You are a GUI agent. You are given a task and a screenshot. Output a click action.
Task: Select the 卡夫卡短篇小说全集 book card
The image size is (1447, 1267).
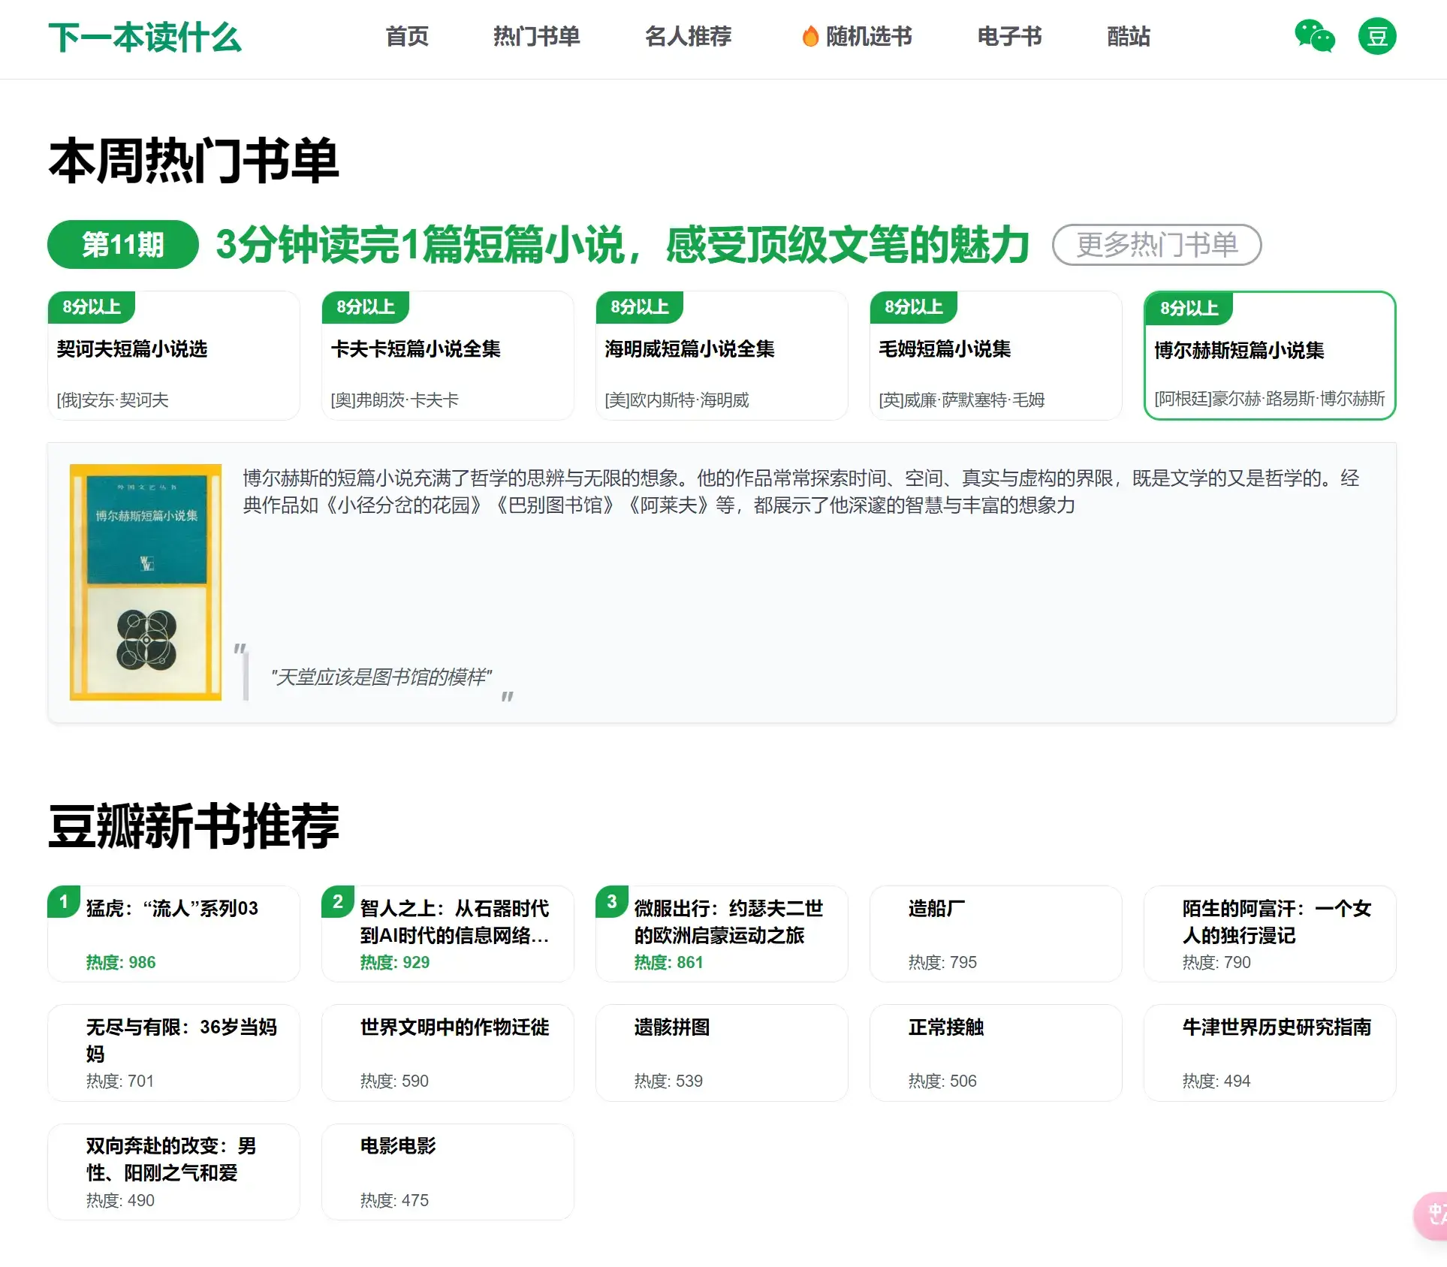(x=447, y=355)
